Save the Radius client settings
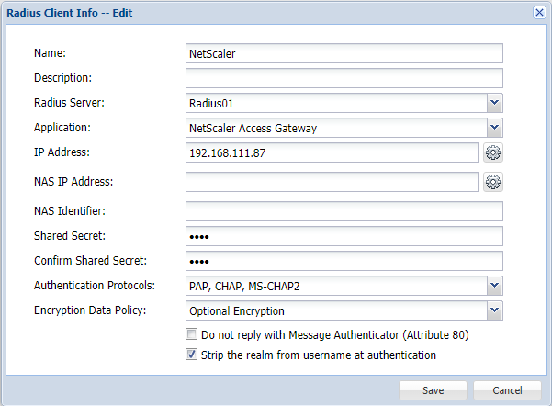 click(433, 389)
